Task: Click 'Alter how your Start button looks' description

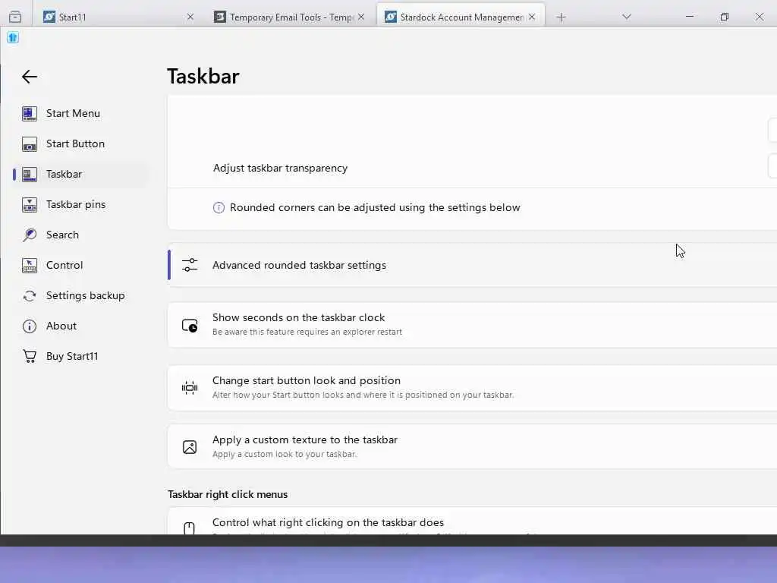Action: pyautogui.click(x=363, y=395)
